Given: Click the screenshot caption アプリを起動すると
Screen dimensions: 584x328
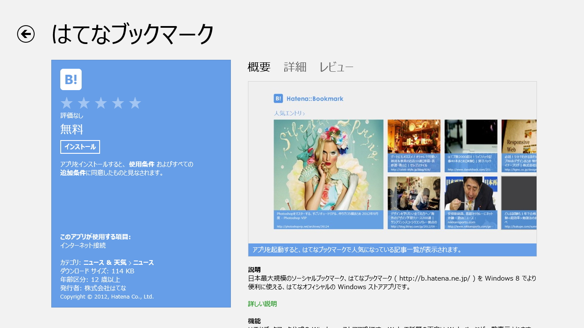Looking at the screenshot, I should [392, 250].
